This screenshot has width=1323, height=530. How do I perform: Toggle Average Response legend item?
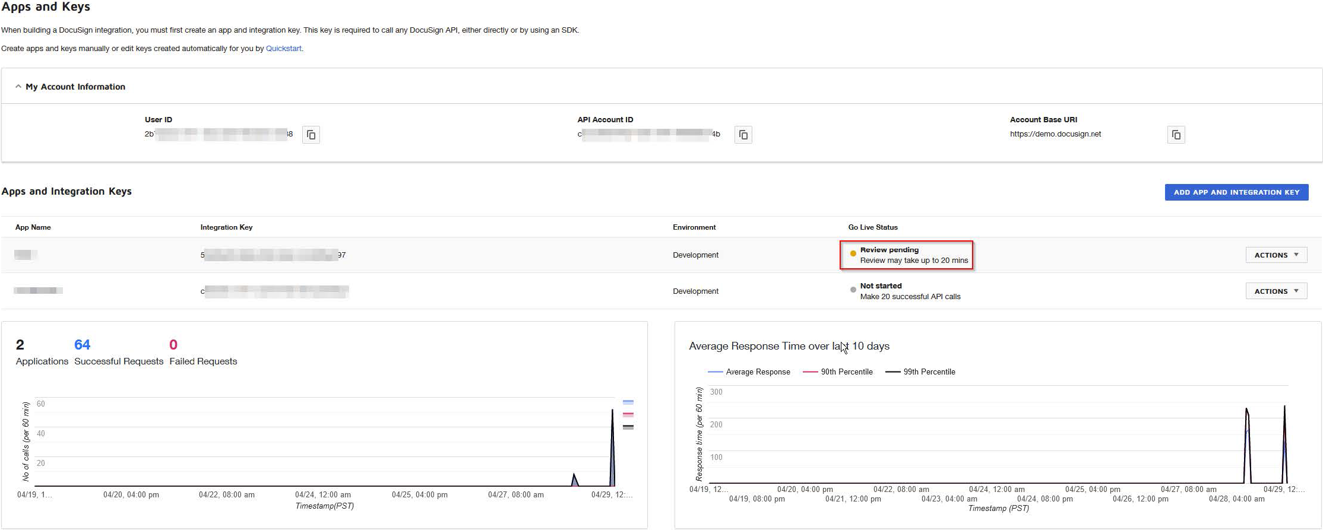pos(749,372)
